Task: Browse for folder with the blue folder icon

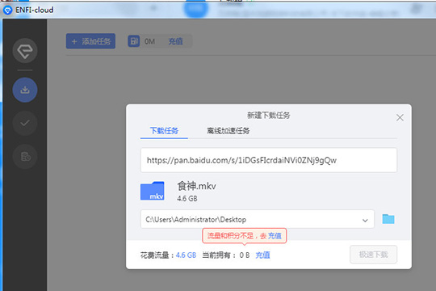Action: click(388, 219)
